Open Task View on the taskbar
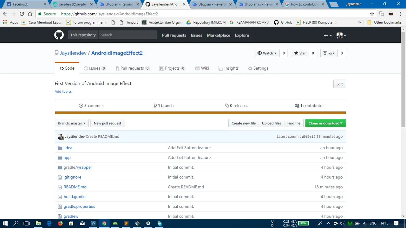The image size is (406, 228). click(27, 223)
